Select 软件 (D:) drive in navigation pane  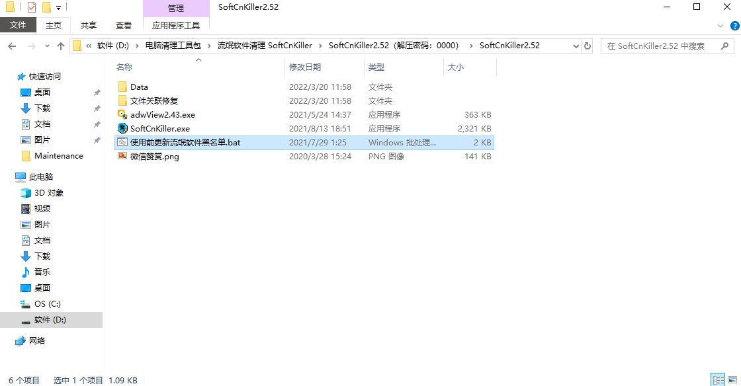[50, 320]
